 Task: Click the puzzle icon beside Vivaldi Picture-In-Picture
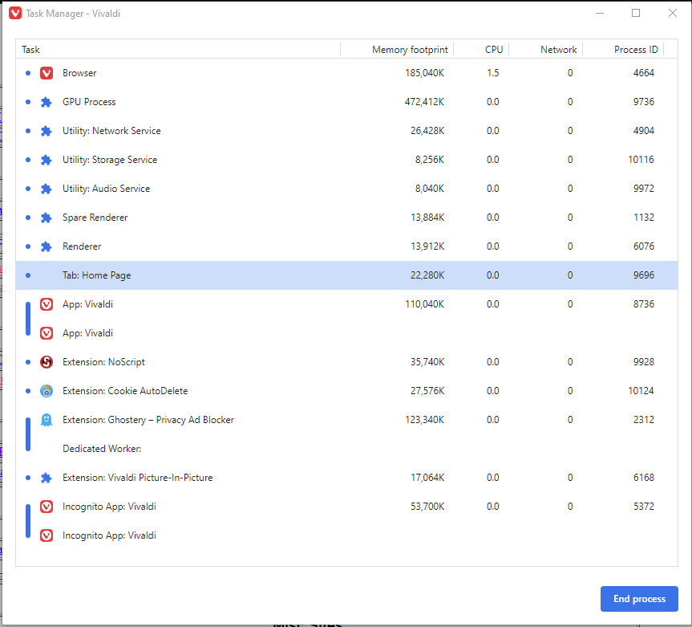(47, 478)
